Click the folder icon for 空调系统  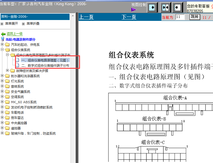tap(7, 97)
